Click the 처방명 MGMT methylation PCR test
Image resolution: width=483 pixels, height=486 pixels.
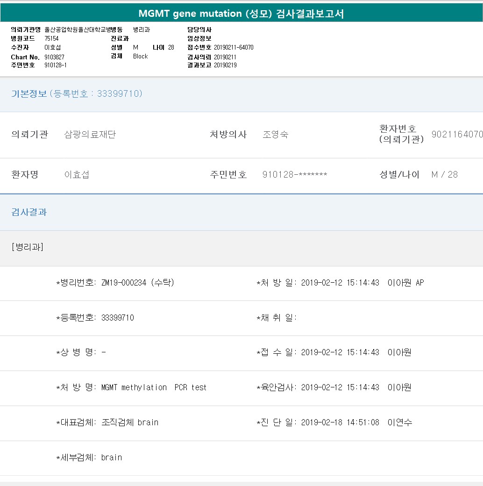coord(131,387)
